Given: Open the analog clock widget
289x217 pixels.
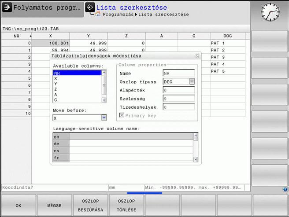Looking at the screenshot, I should coord(270,12).
